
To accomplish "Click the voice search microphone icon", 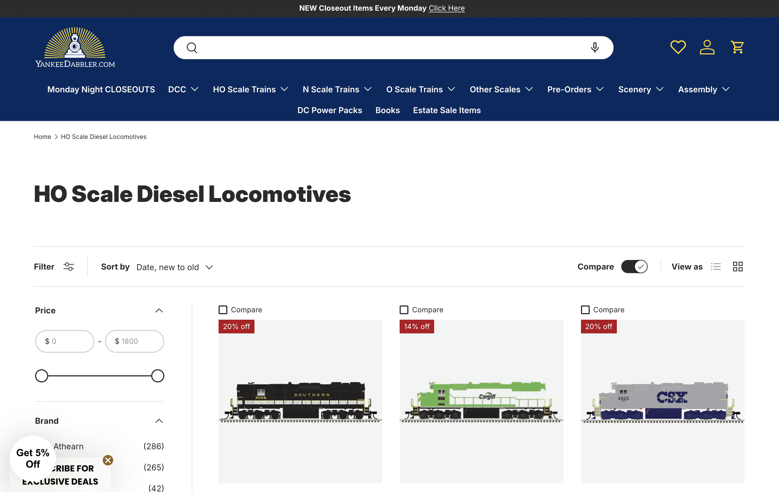I will point(595,48).
